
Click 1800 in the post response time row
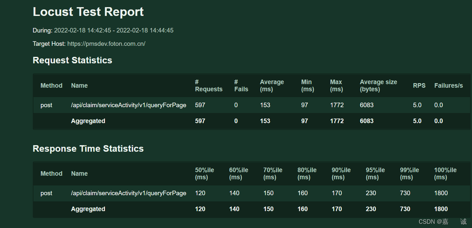click(x=441, y=193)
